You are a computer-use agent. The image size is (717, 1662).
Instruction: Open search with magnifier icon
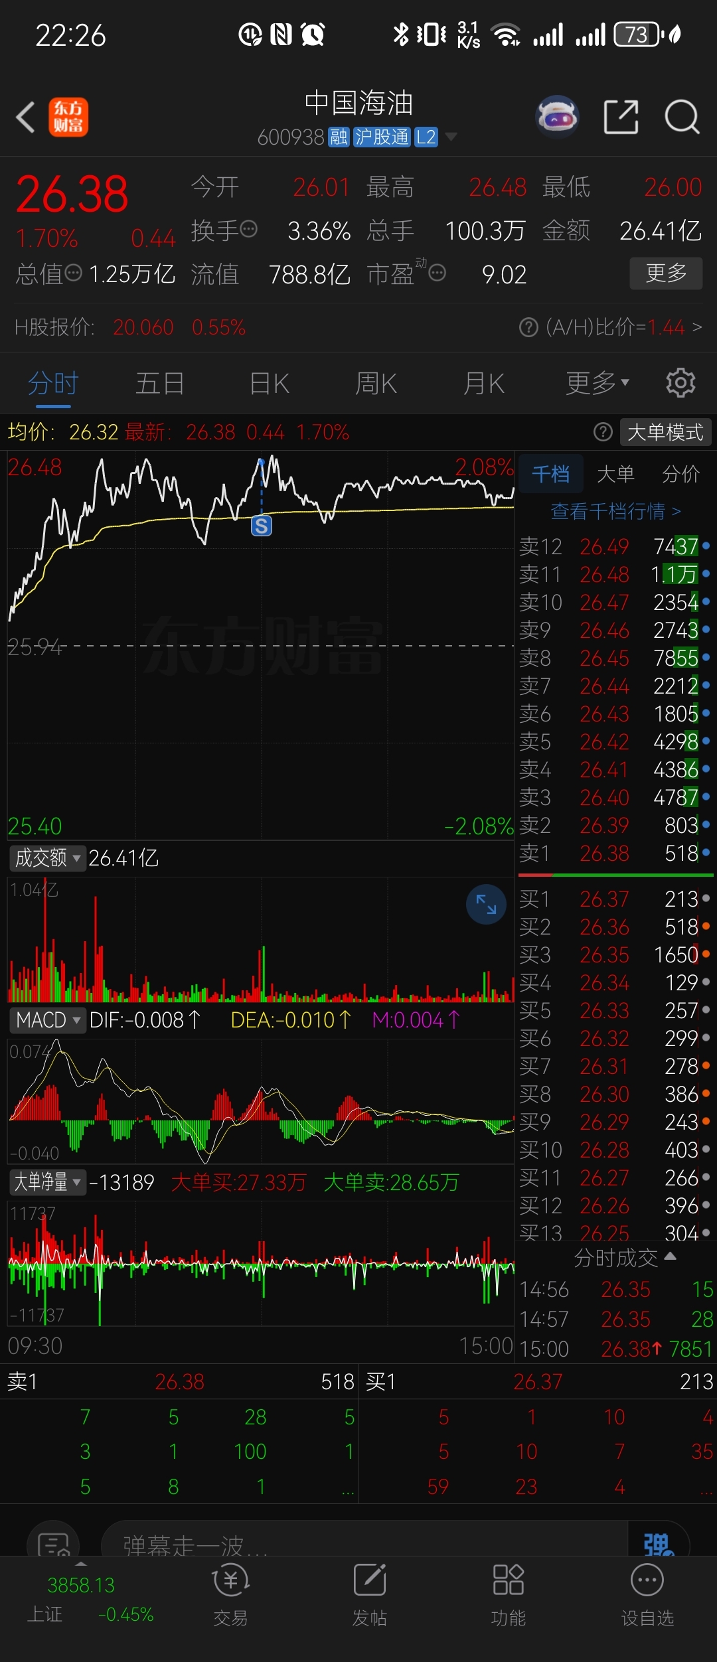pos(682,117)
